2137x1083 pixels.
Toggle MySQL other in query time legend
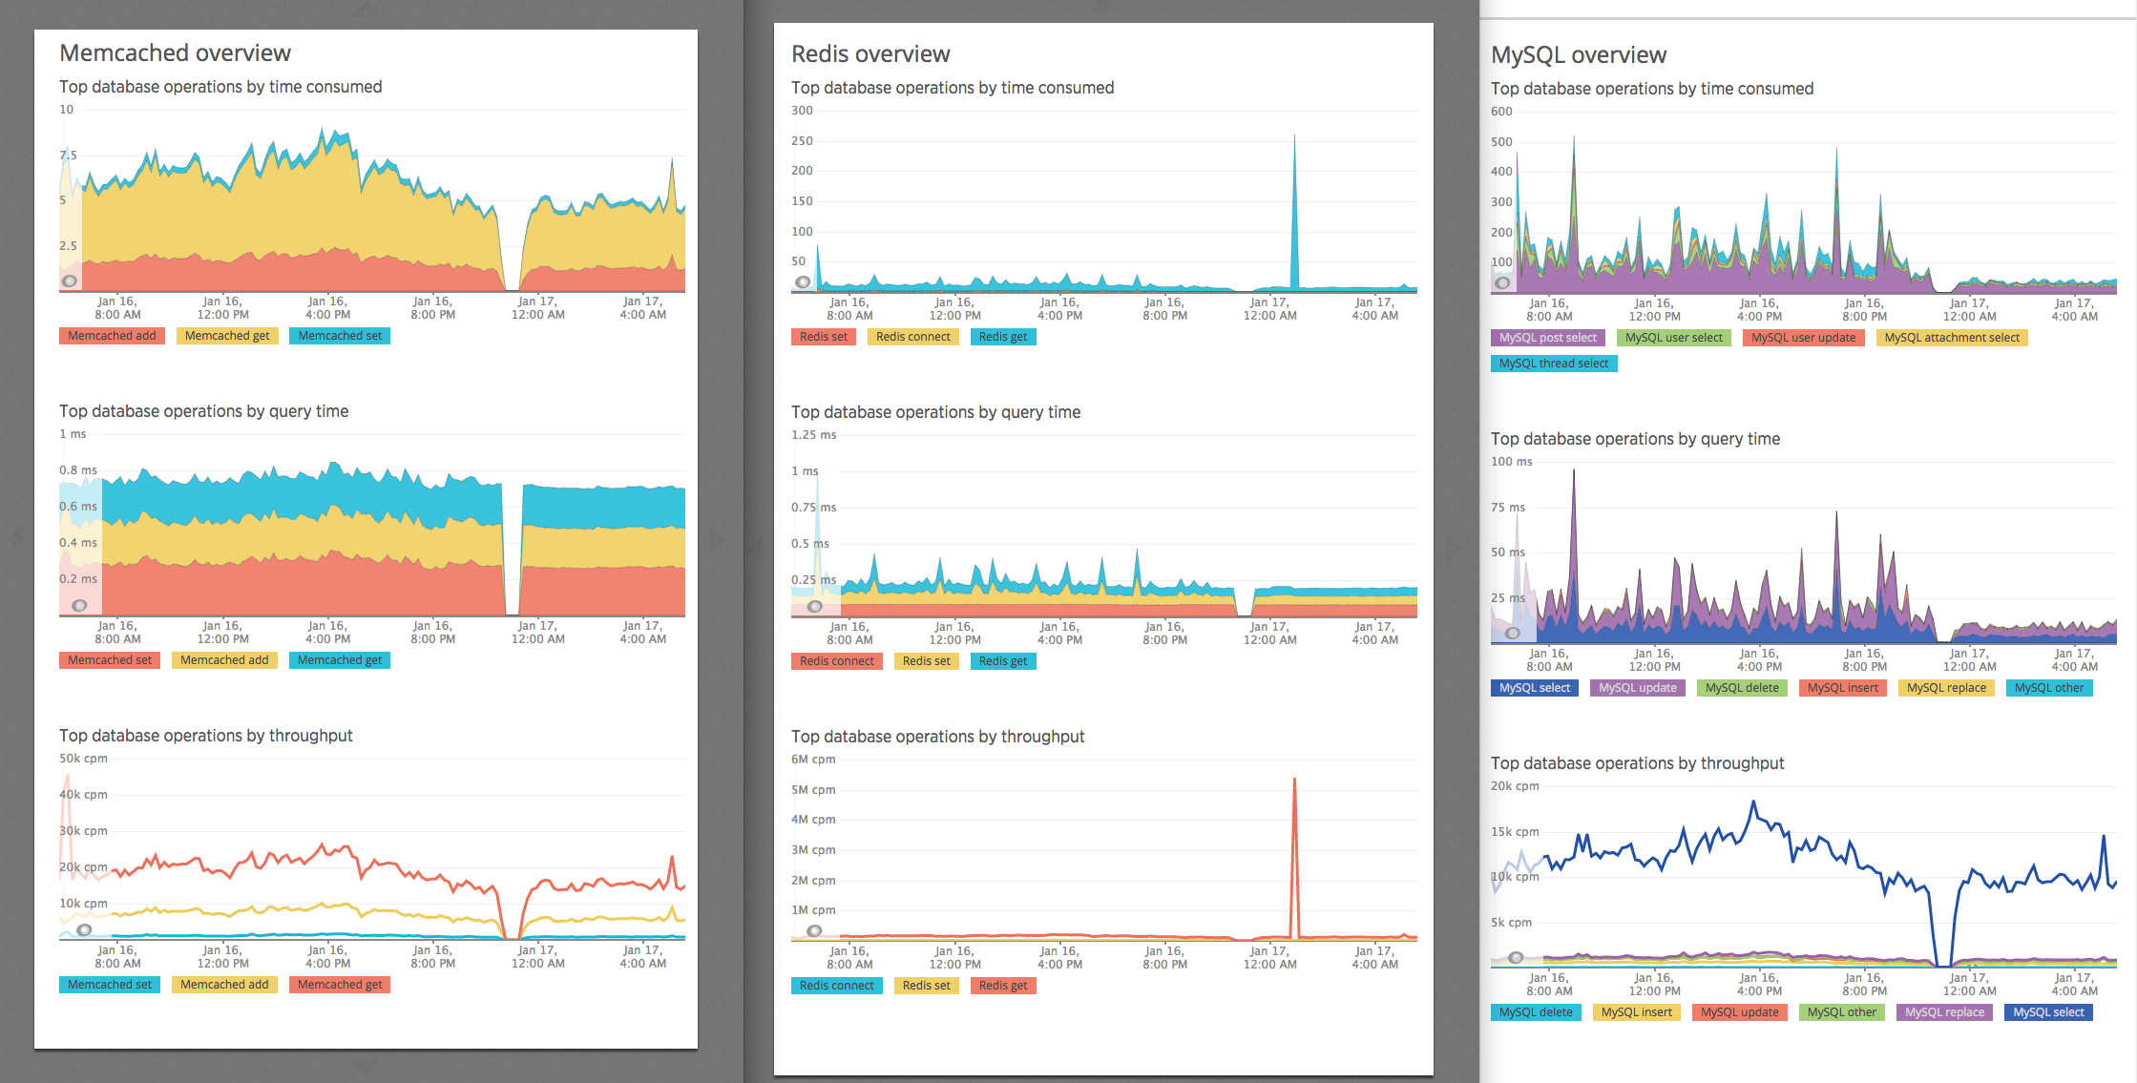click(x=2049, y=688)
